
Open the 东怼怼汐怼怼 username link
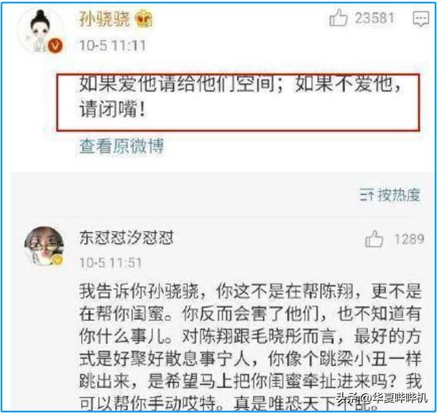coord(126,238)
